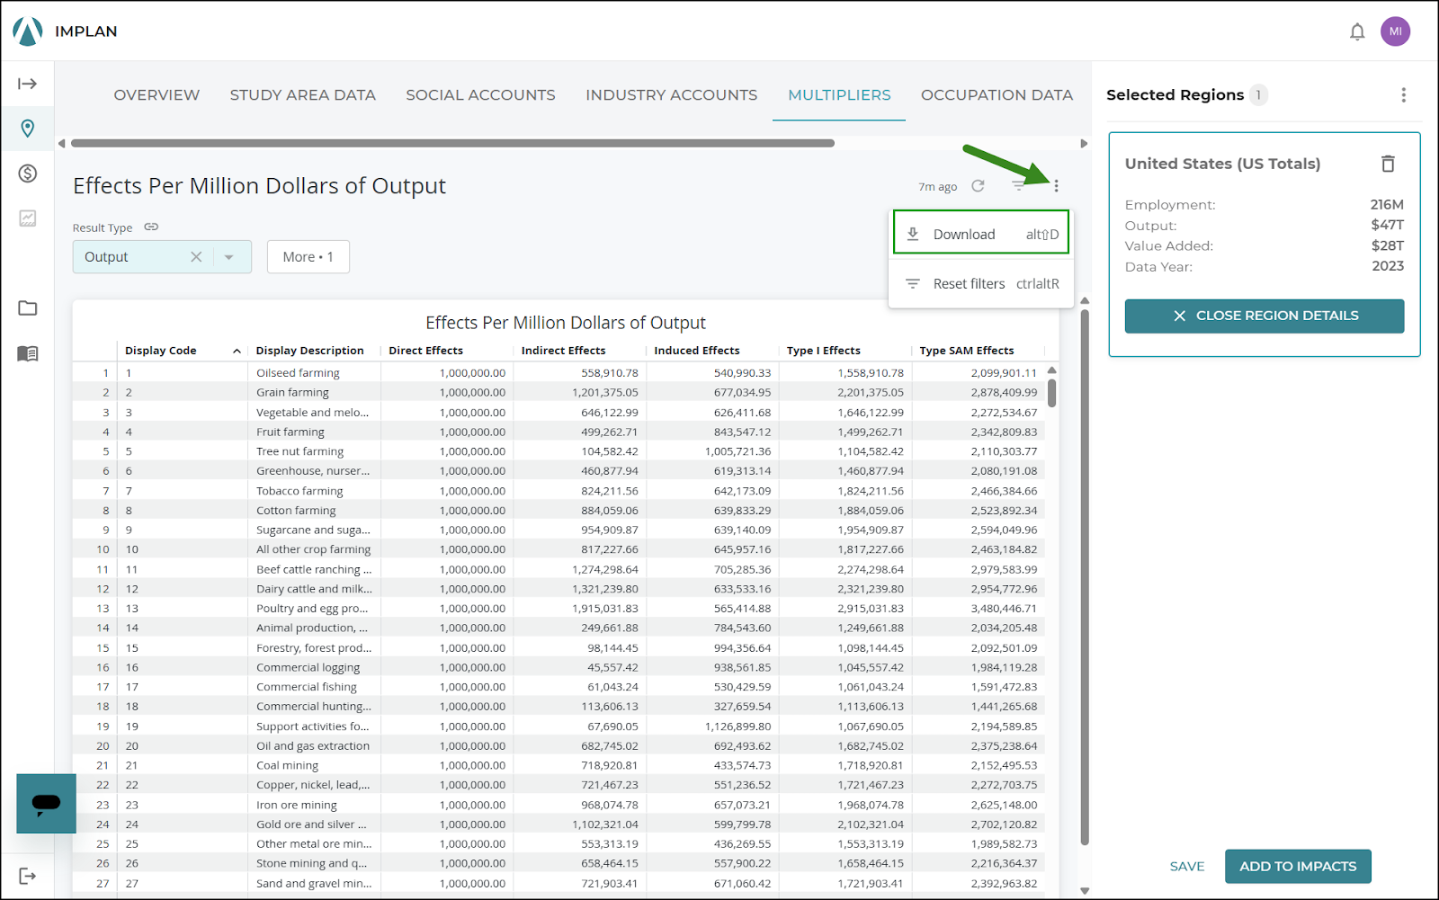
Task: Open the MI user avatar menu
Action: coord(1395,31)
